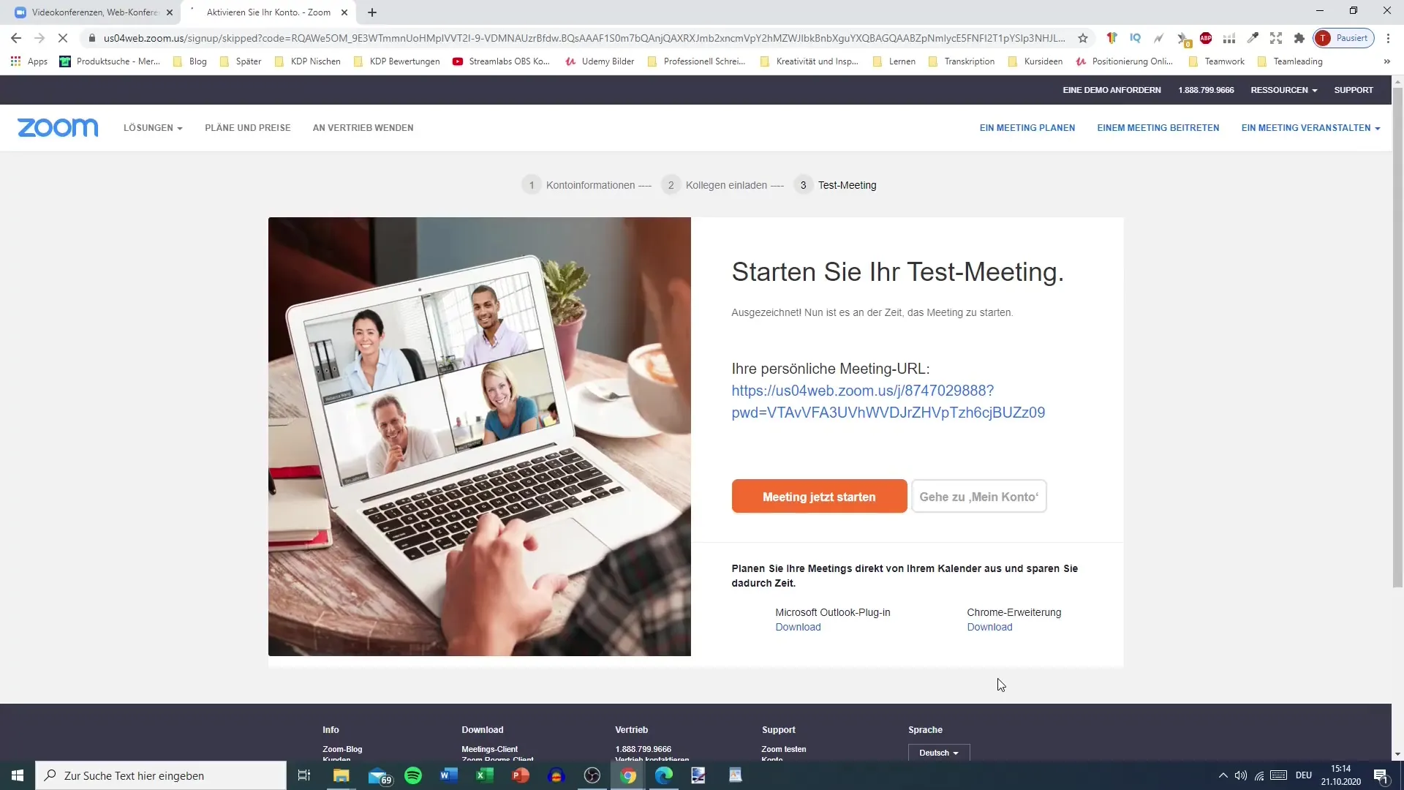Click the Spotify icon in taskbar
Image resolution: width=1404 pixels, height=790 pixels.
(412, 775)
